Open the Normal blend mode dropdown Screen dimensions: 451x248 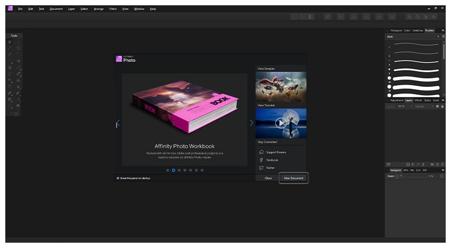[424, 107]
